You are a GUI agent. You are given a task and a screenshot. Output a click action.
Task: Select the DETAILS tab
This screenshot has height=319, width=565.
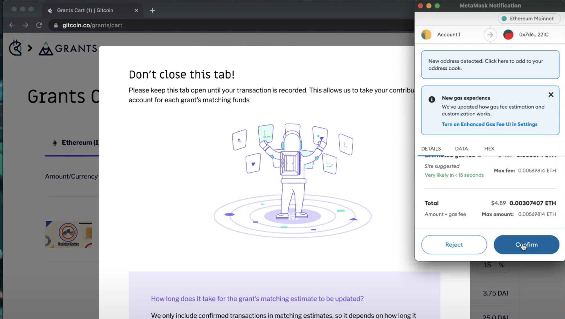click(x=431, y=149)
